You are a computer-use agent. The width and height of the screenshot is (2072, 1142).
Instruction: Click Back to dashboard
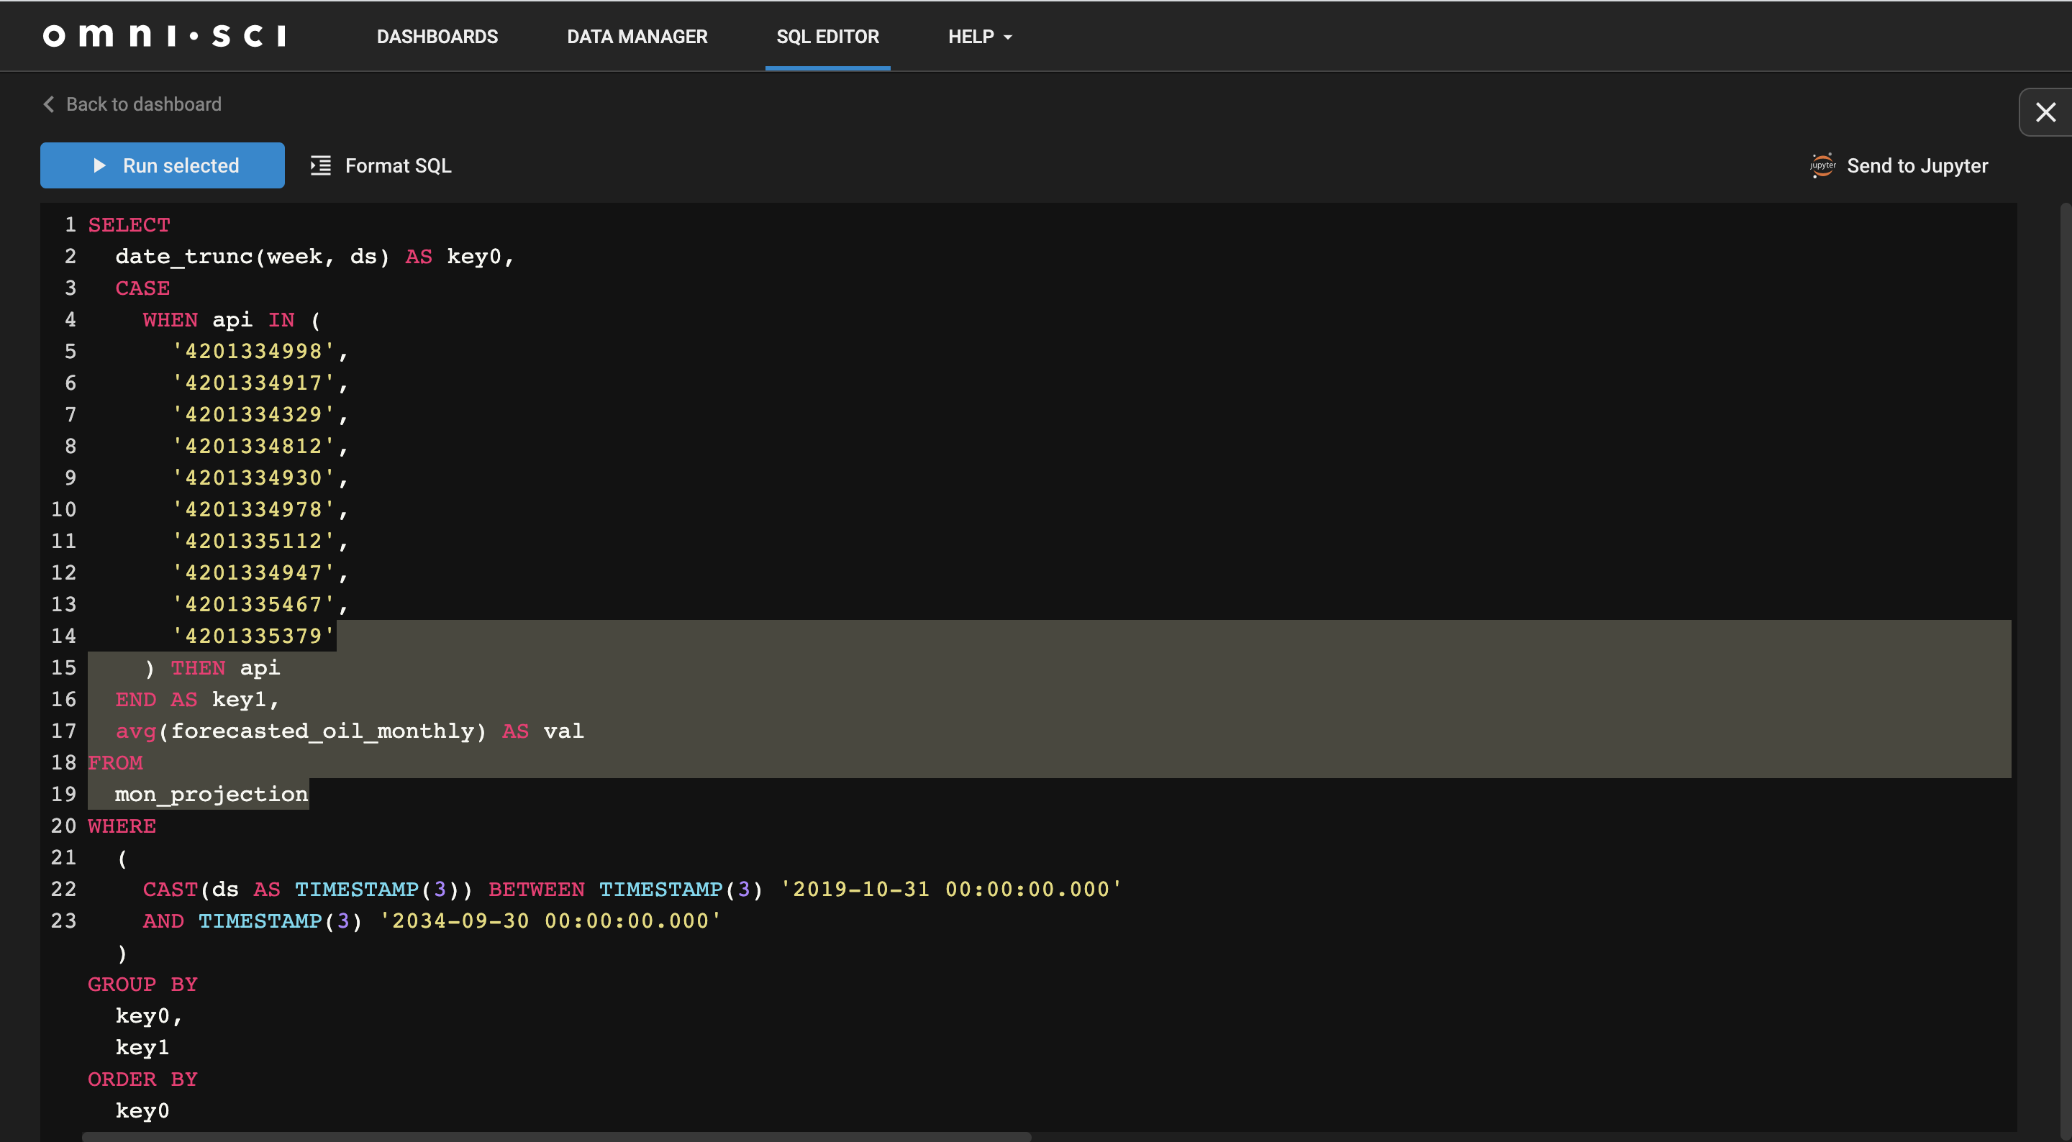point(143,104)
